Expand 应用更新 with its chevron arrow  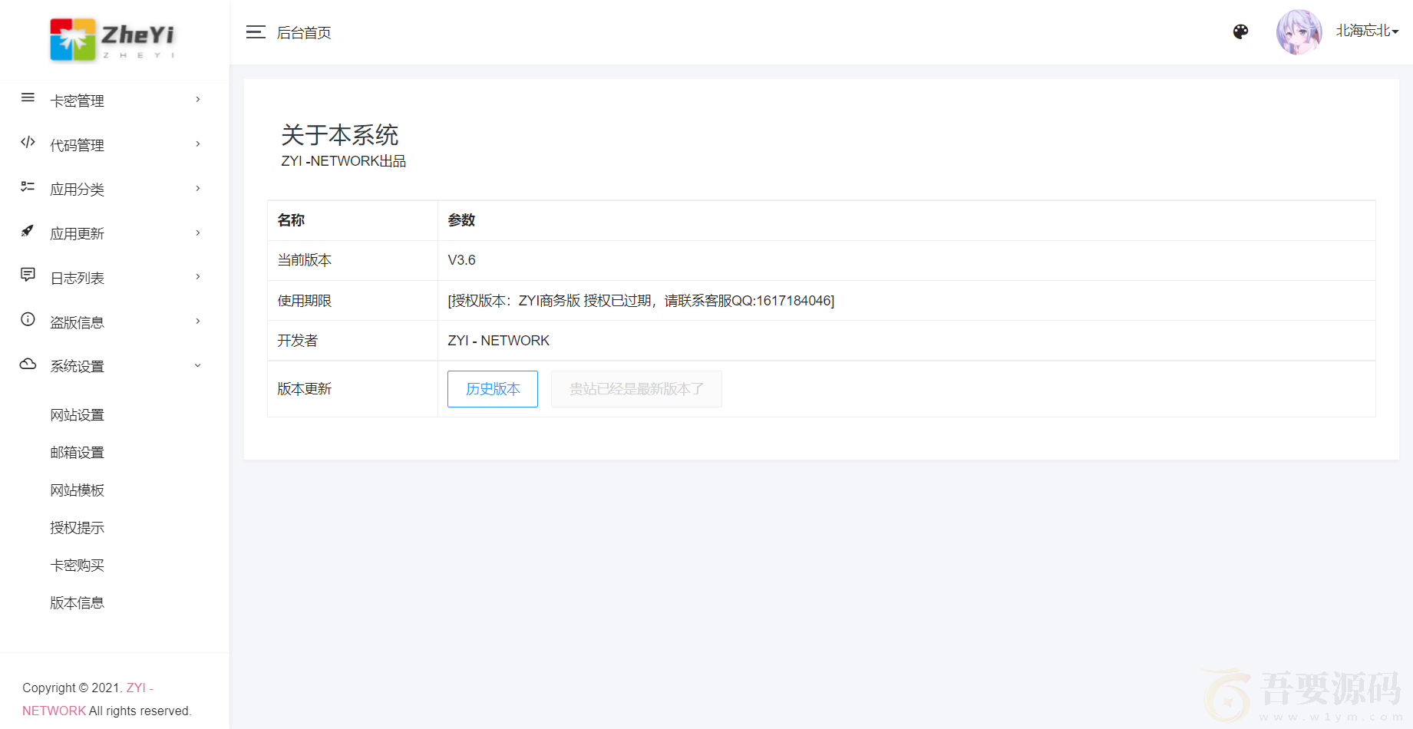point(198,233)
